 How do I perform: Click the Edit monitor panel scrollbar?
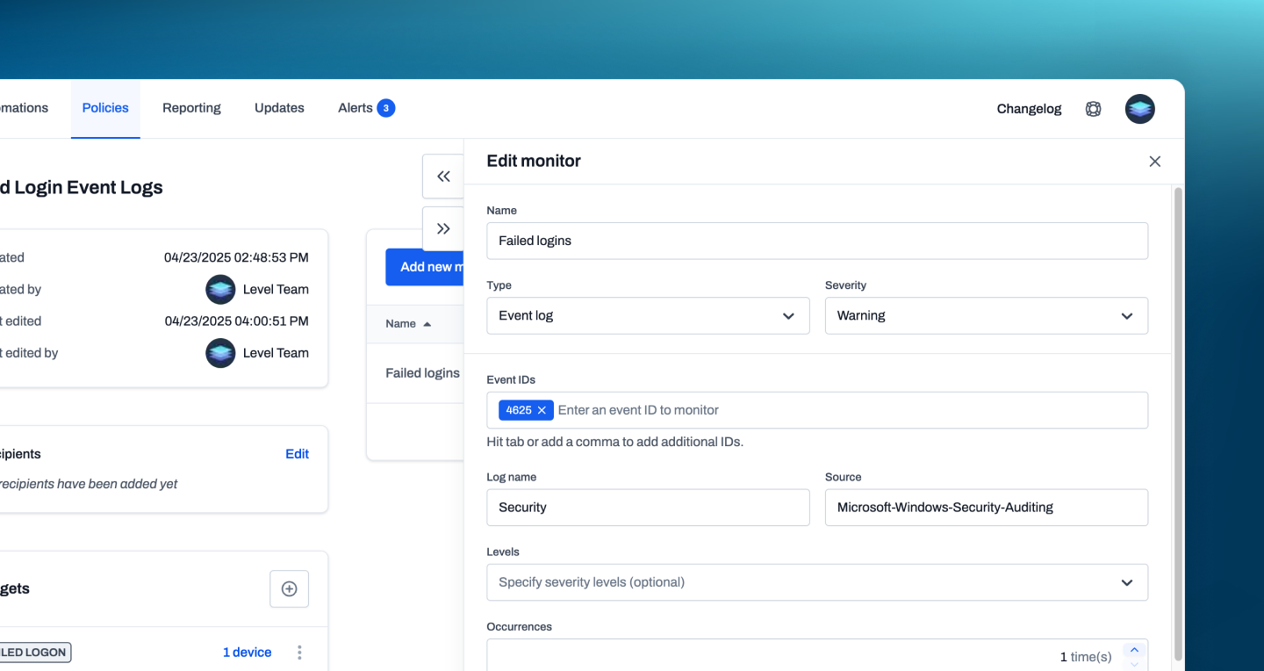[1178, 423]
